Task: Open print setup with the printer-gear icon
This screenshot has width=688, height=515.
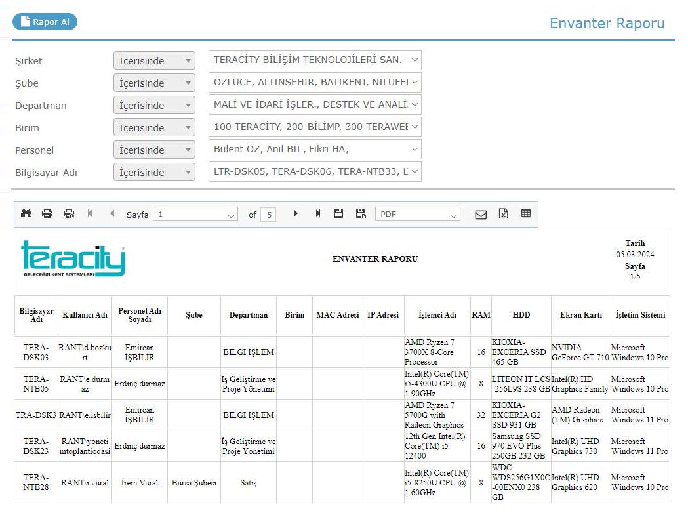Action: 69,213
